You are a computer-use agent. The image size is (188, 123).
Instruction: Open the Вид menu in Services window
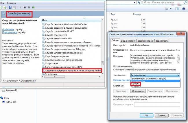tap(2, 3)
